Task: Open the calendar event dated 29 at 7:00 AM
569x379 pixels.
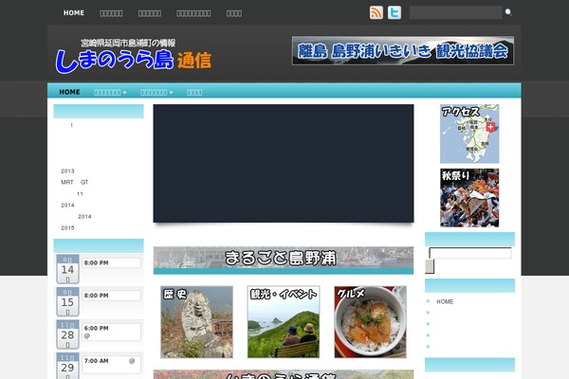Action: (111, 365)
